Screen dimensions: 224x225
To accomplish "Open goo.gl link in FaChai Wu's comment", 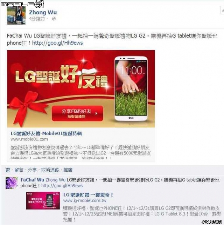I will (x=62, y=186).
